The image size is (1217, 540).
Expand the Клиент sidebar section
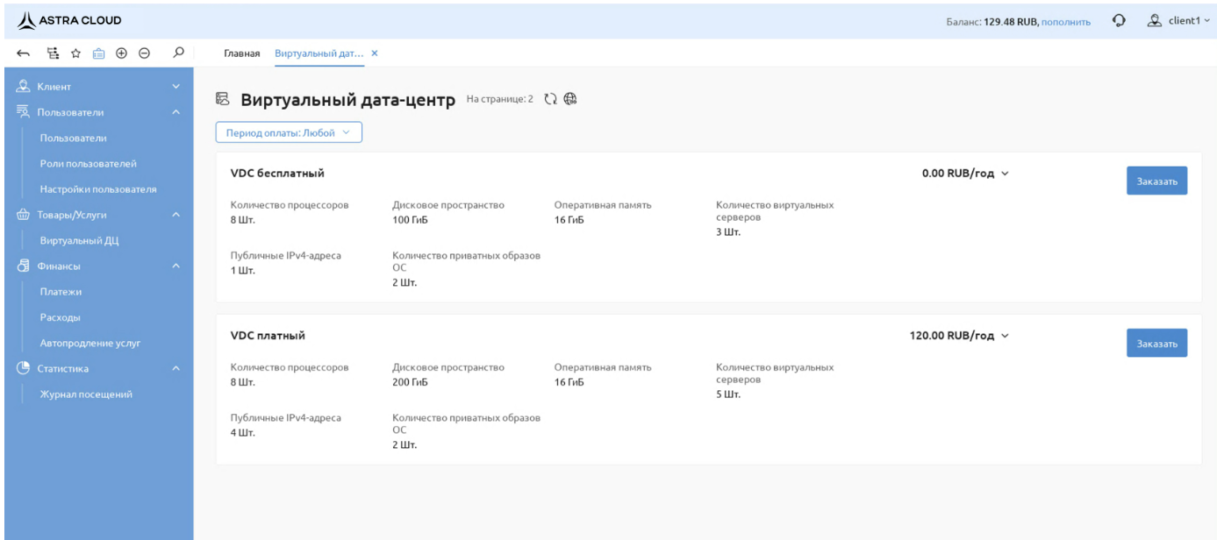(x=97, y=87)
